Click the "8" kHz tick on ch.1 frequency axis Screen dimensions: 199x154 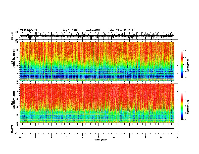(18, 50)
